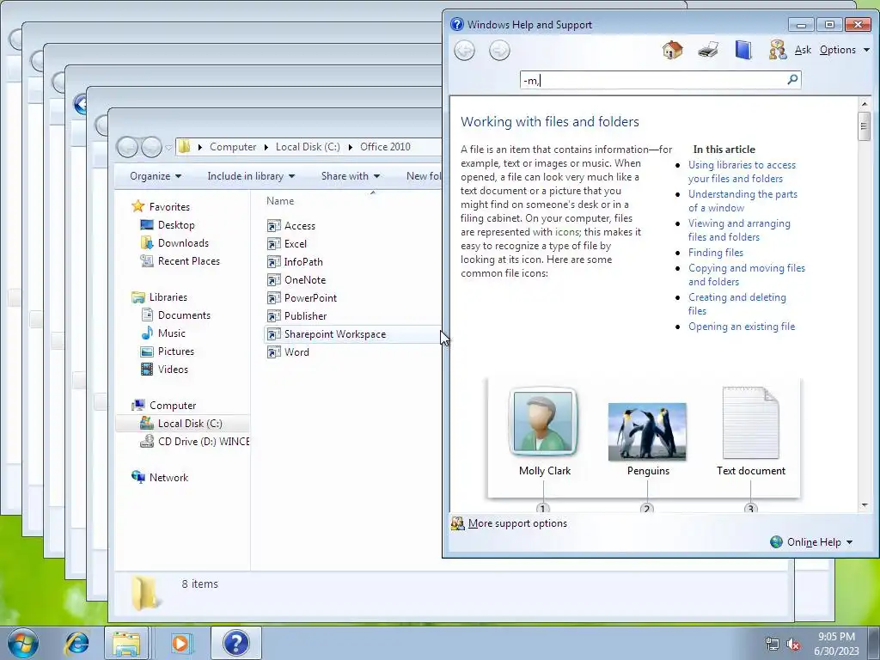Viewport: 880px width, 660px height.
Task: Select the PowerPoint shortcut icon
Action: (x=274, y=298)
